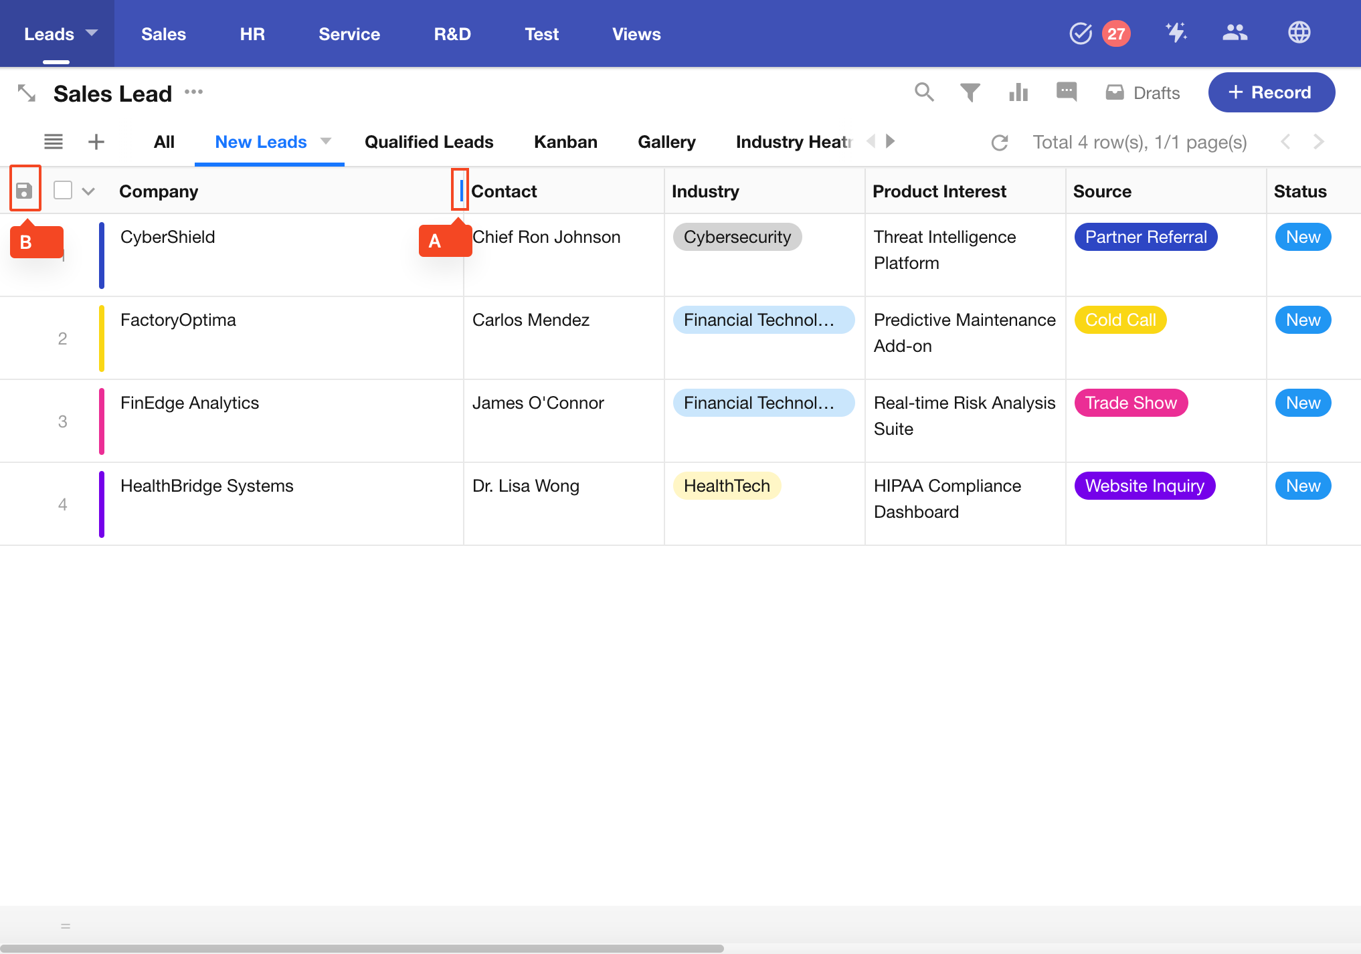Image resolution: width=1361 pixels, height=954 pixels.
Task: Click the refresh rows icon
Action: [1000, 142]
